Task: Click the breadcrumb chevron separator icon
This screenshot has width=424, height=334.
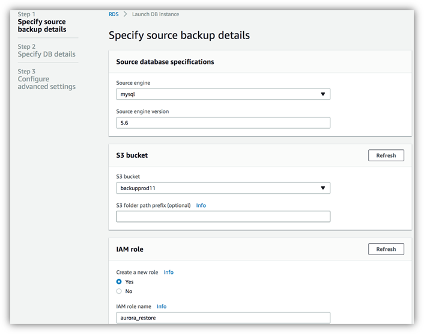Action: tap(125, 14)
